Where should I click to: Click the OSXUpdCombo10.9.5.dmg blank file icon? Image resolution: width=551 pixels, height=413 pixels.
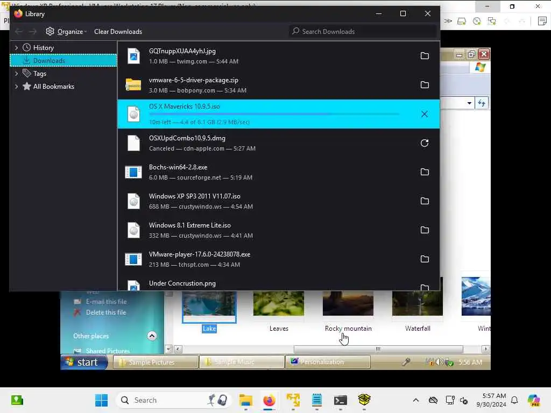click(133, 143)
